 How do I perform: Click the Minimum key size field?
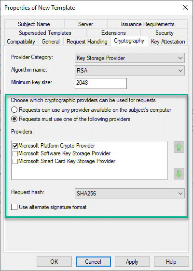click(101, 83)
